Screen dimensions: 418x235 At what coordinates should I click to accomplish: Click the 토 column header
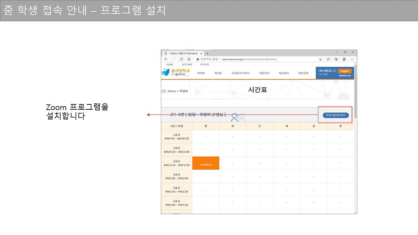click(340, 126)
